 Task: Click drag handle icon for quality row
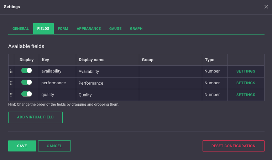tap(11, 95)
